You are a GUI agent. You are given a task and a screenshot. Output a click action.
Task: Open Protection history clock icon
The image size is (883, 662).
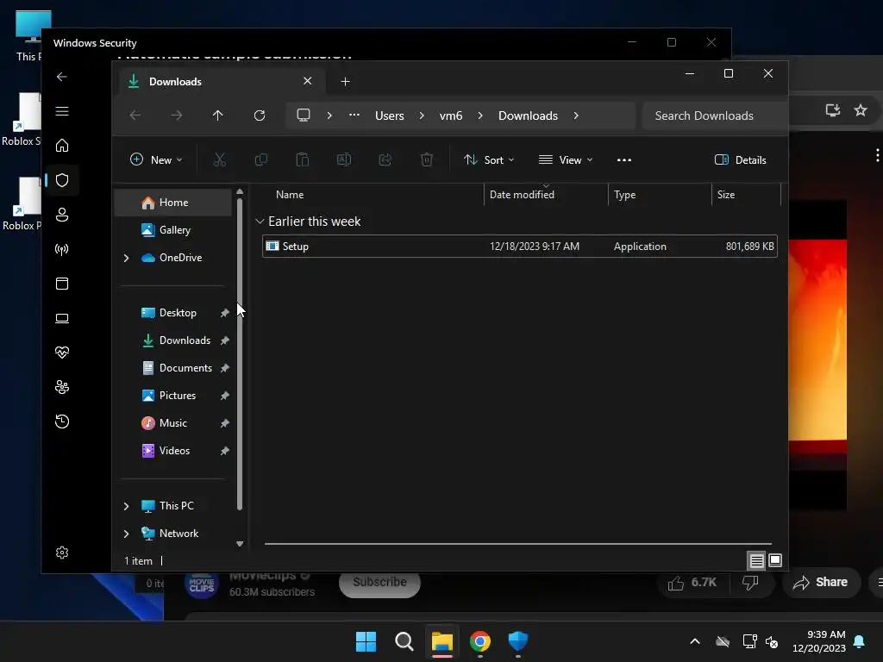[x=62, y=422]
